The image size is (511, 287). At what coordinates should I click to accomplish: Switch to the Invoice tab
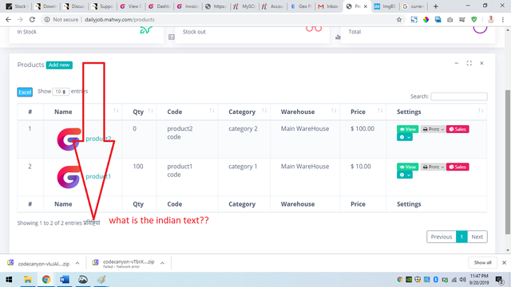click(x=188, y=6)
